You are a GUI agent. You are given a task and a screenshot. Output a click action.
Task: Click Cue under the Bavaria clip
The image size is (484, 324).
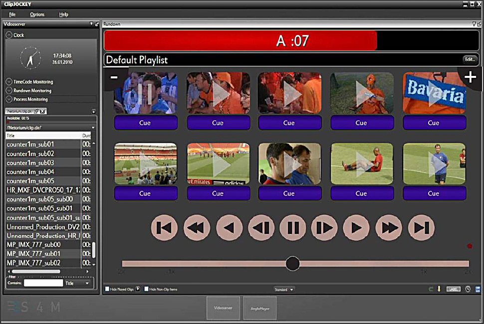[x=434, y=123]
